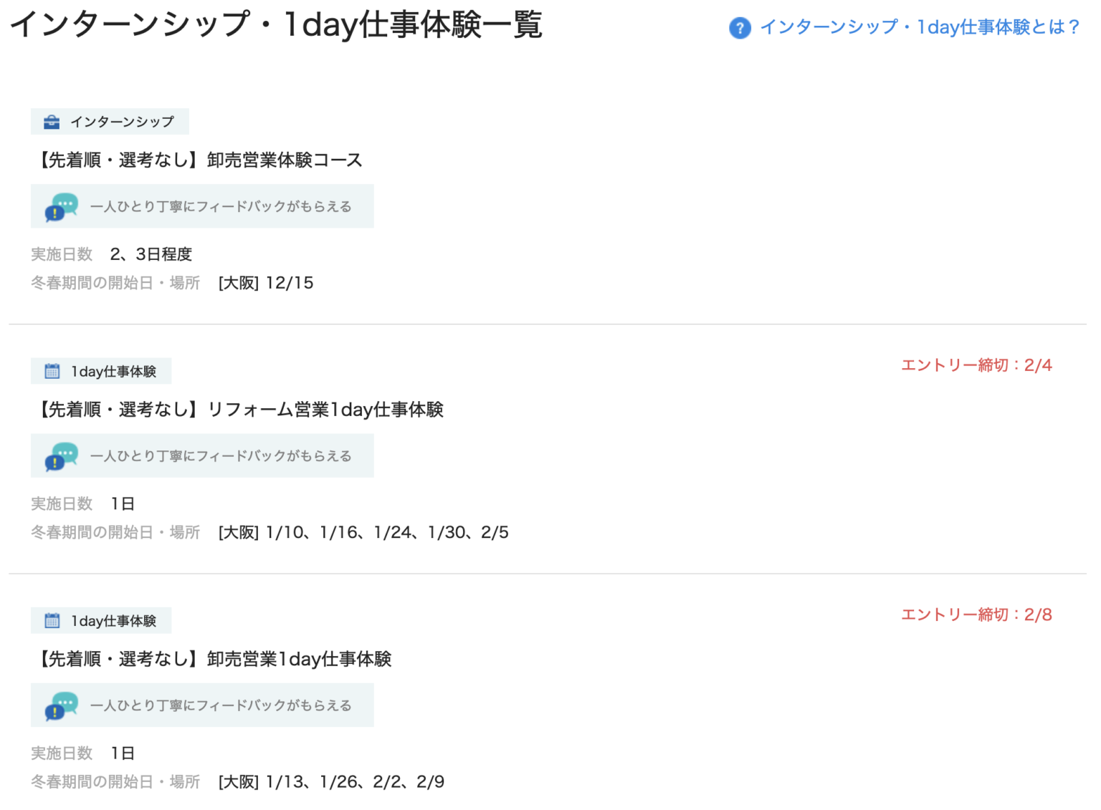Image resolution: width=1101 pixels, height=810 pixels.
Task: Click the blue question mark help icon
Action: [740, 28]
